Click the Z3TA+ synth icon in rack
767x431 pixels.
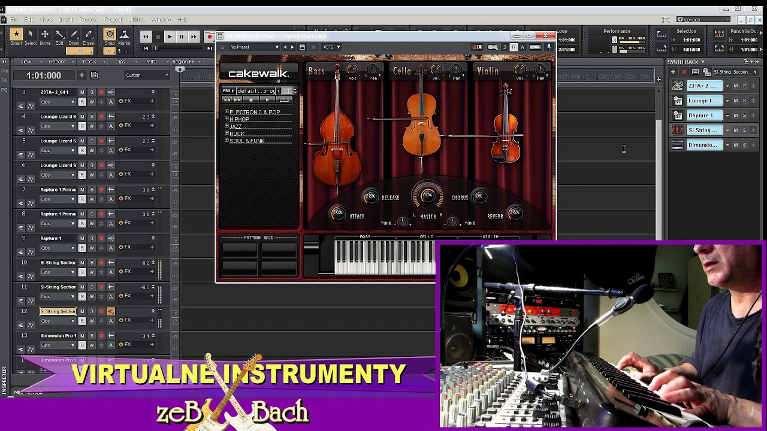pyautogui.click(x=678, y=86)
